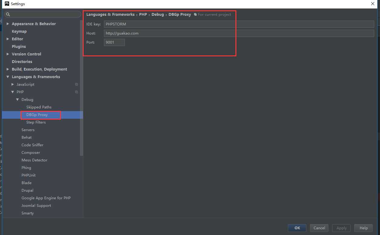Open Directories settings
Viewport: 380px width, 235px height.
[22, 61]
